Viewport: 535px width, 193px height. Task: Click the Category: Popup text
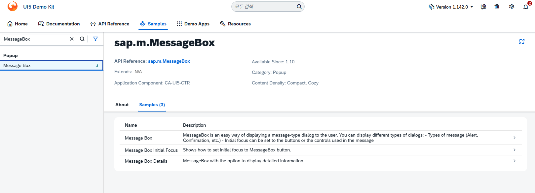click(x=269, y=72)
